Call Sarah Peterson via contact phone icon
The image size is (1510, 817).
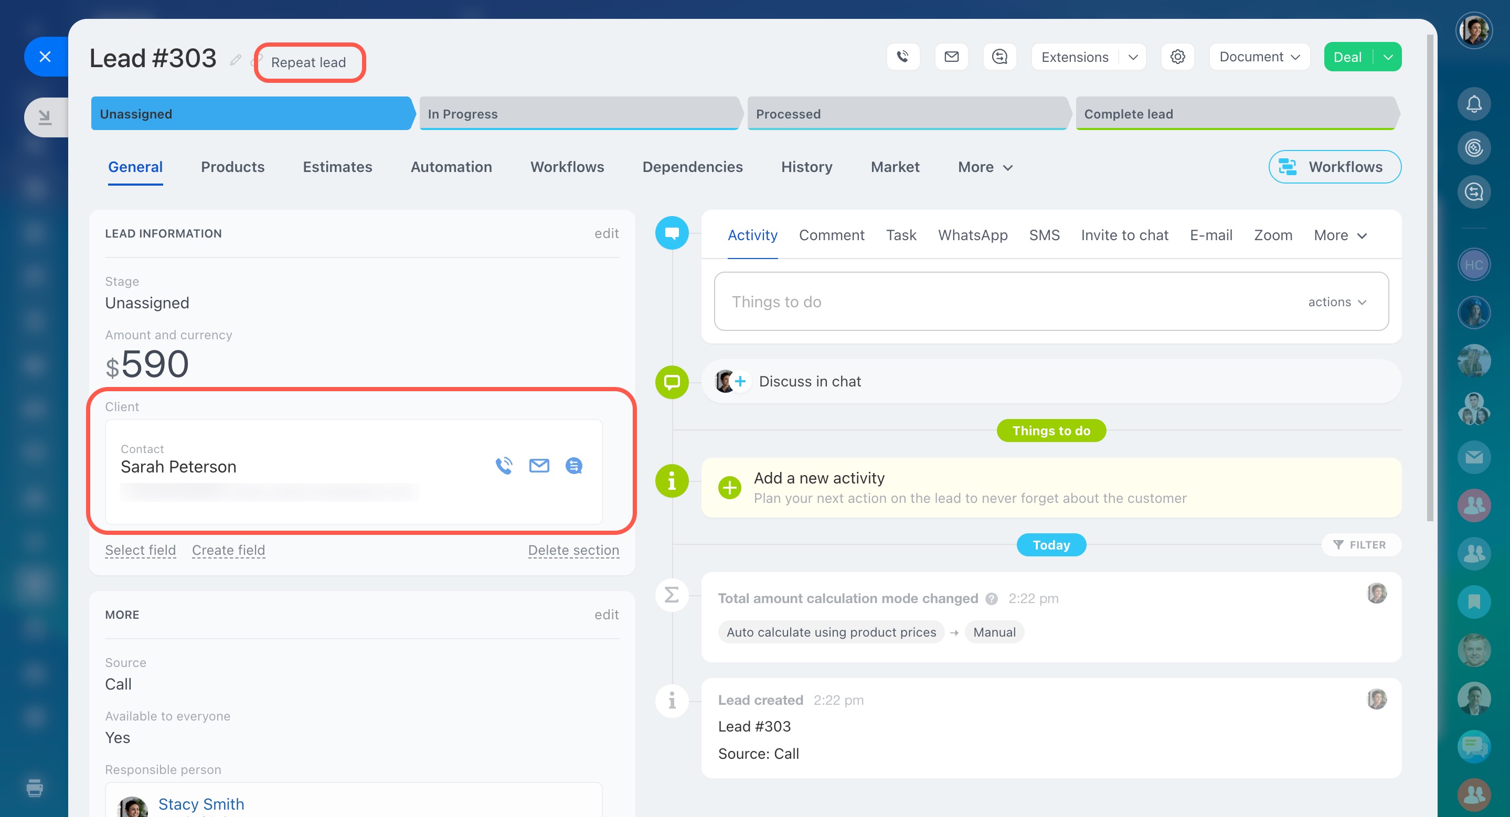pos(504,466)
